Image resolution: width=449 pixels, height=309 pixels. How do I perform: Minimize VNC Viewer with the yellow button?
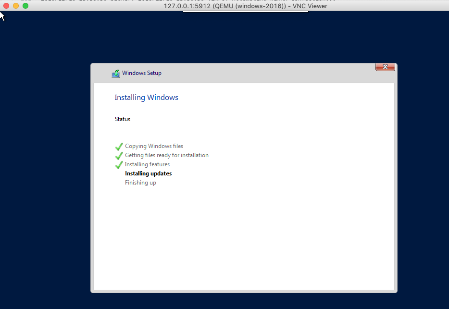coord(16,6)
